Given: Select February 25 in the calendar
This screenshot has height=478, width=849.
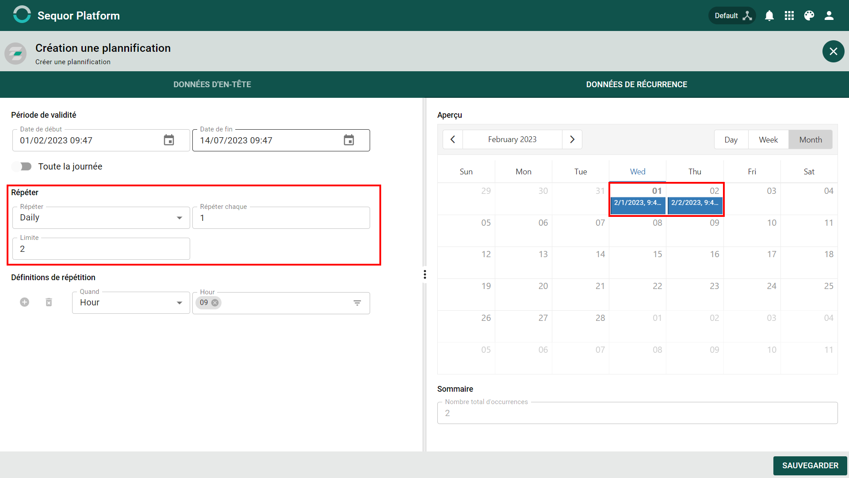Looking at the screenshot, I should pyautogui.click(x=809, y=294).
